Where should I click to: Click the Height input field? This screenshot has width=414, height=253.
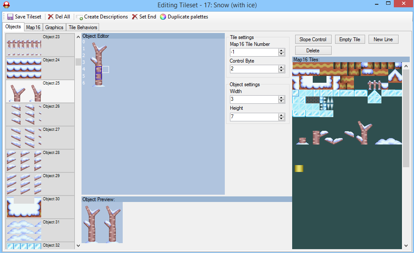254,117
